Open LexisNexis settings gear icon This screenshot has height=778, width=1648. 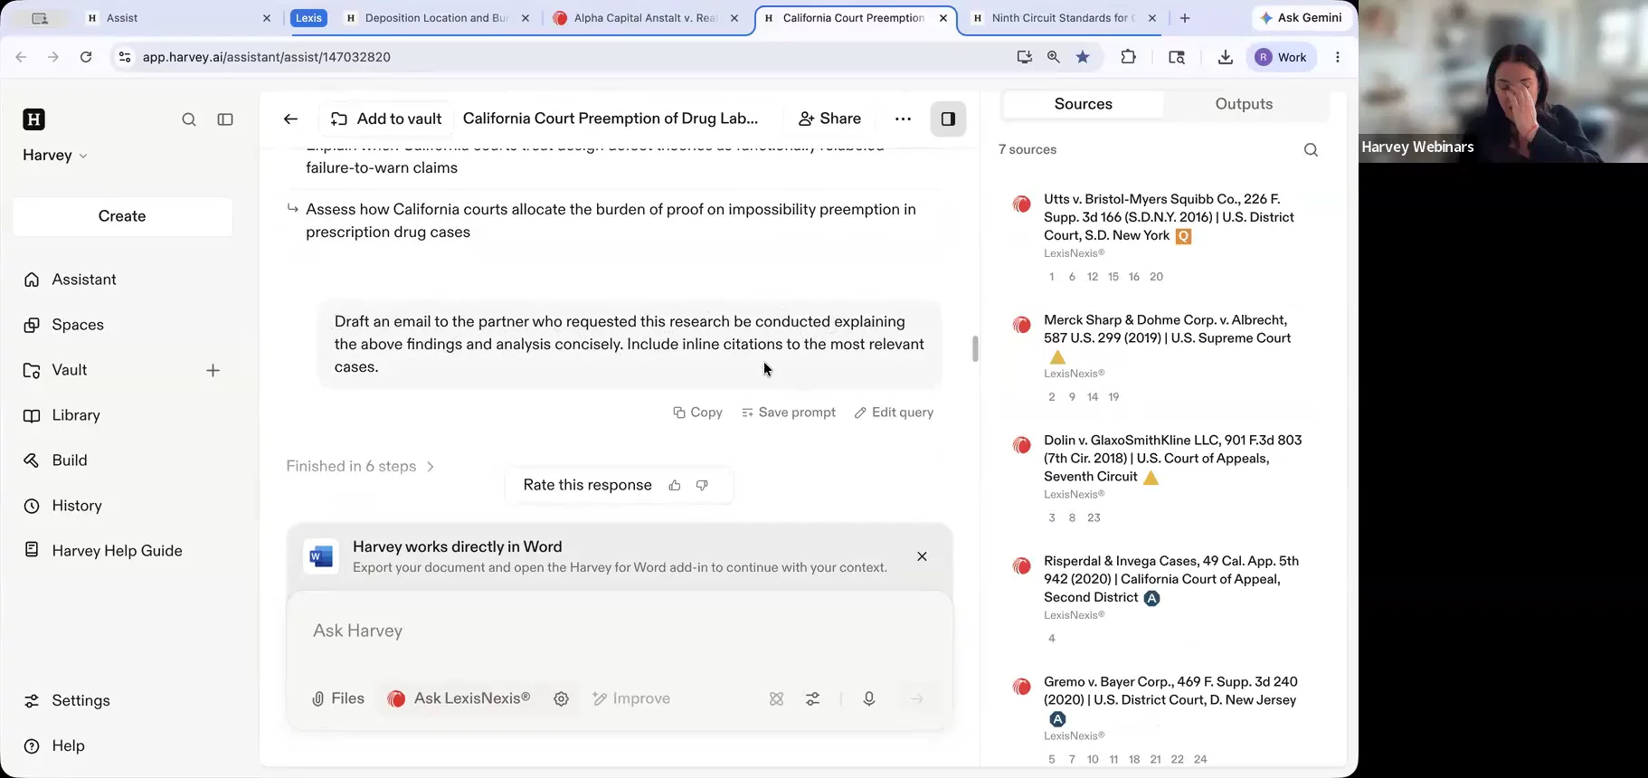[x=561, y=698]
